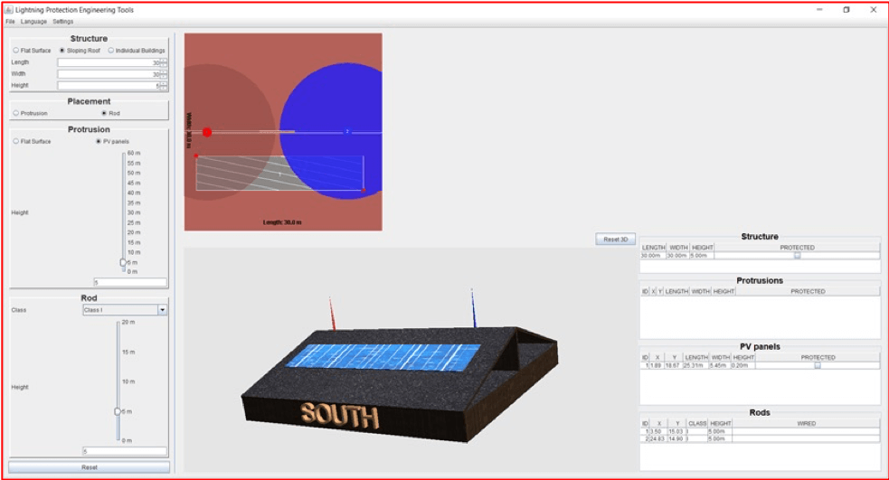This screenshot has width=889, height=480.
Task: Open the rod Class dropdown
Action: (125, 310)
